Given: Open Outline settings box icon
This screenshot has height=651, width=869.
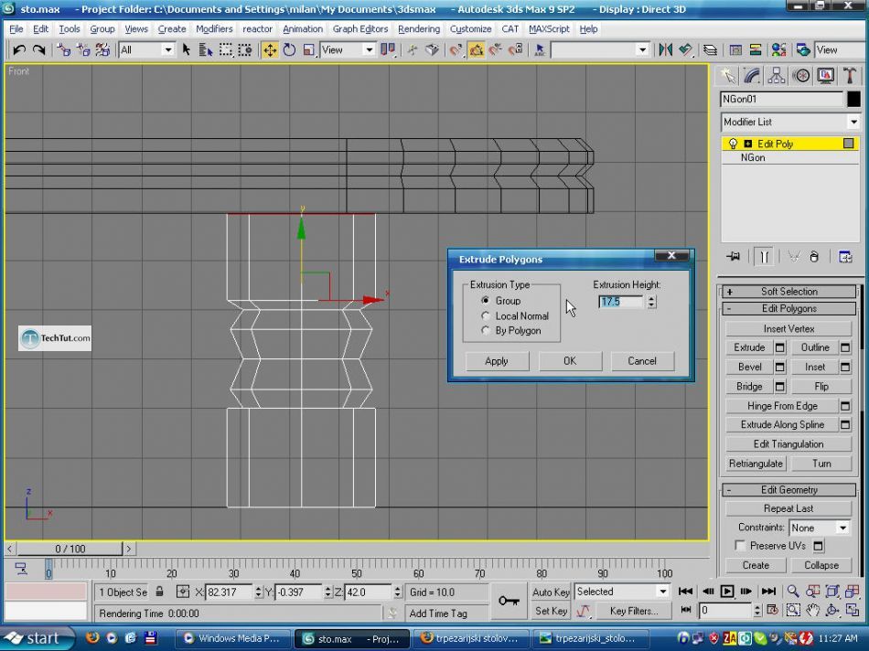Looking at the screenshot, I should click(845, 348).
